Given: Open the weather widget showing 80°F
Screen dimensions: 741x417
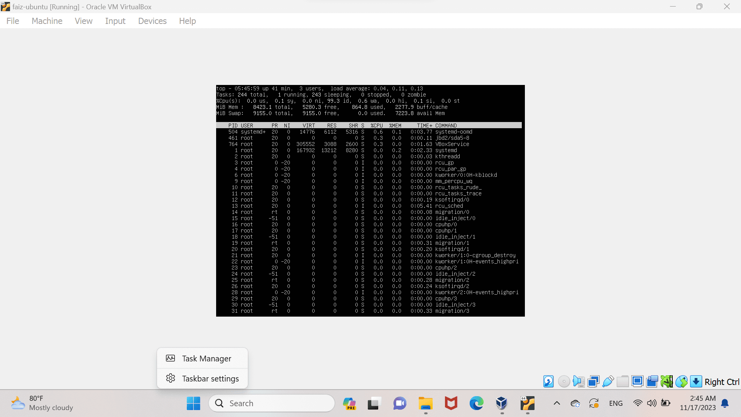Looking at the screenshot, I should pyautogui.click(x=42, y=403).
